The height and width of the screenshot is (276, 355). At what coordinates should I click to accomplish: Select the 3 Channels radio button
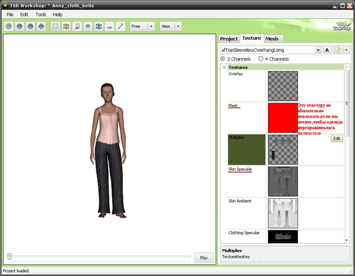click(222, 59)
